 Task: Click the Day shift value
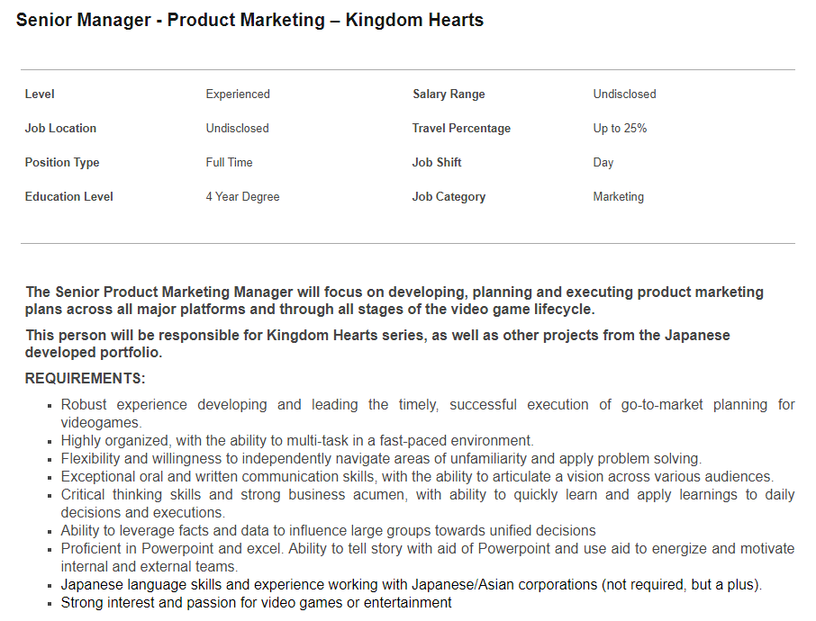click(x=603, y=163)
